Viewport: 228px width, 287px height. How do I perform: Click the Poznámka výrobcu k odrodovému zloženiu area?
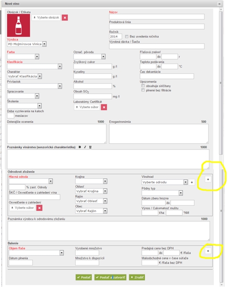109,231
